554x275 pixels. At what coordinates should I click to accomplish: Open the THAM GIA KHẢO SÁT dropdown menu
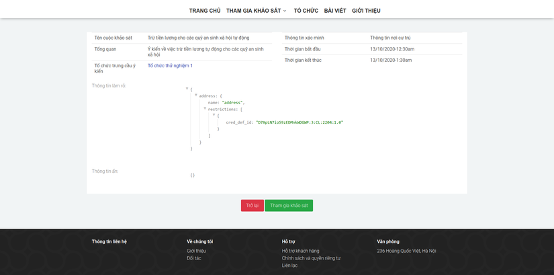[256, 11]
